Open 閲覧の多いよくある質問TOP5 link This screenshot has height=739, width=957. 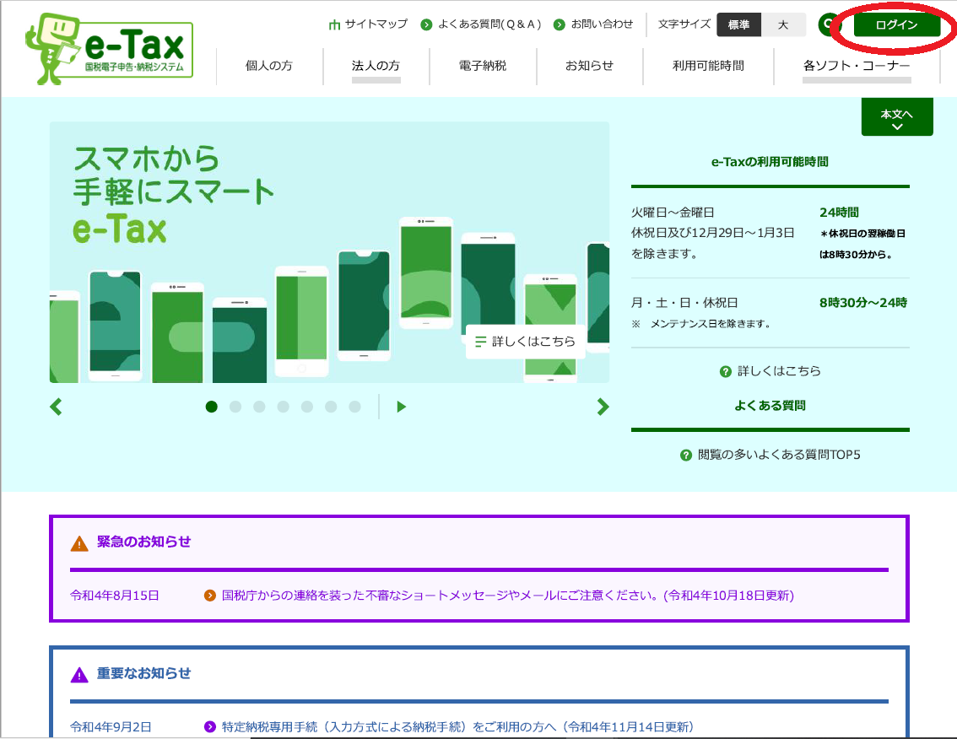(x=779, y=455)
